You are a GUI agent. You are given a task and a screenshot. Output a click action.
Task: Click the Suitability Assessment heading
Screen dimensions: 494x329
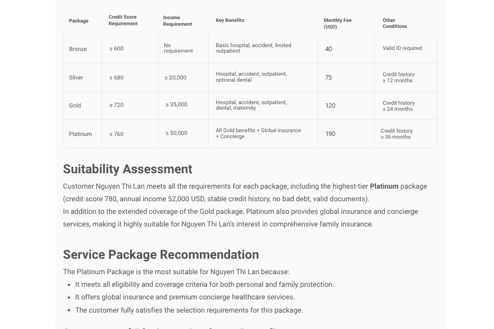[127, 169]
